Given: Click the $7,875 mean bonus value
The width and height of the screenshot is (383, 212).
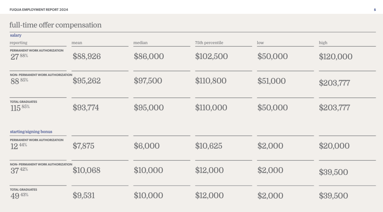Looking at the screenshot, I should click(83, 146).
